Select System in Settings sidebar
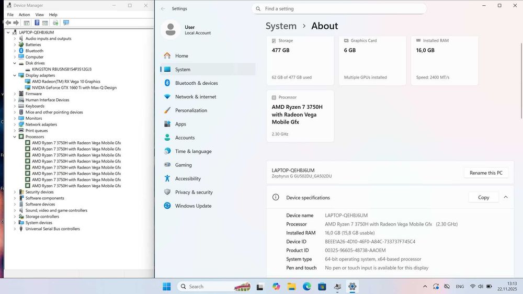 (208, 70)
